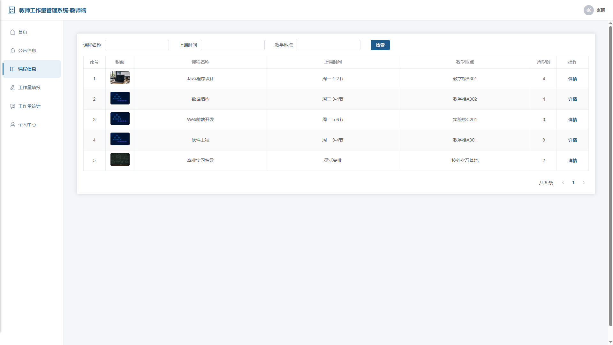
Task: Click the 周三 3-4节 time cell
Action: click(x=333, y=99)
